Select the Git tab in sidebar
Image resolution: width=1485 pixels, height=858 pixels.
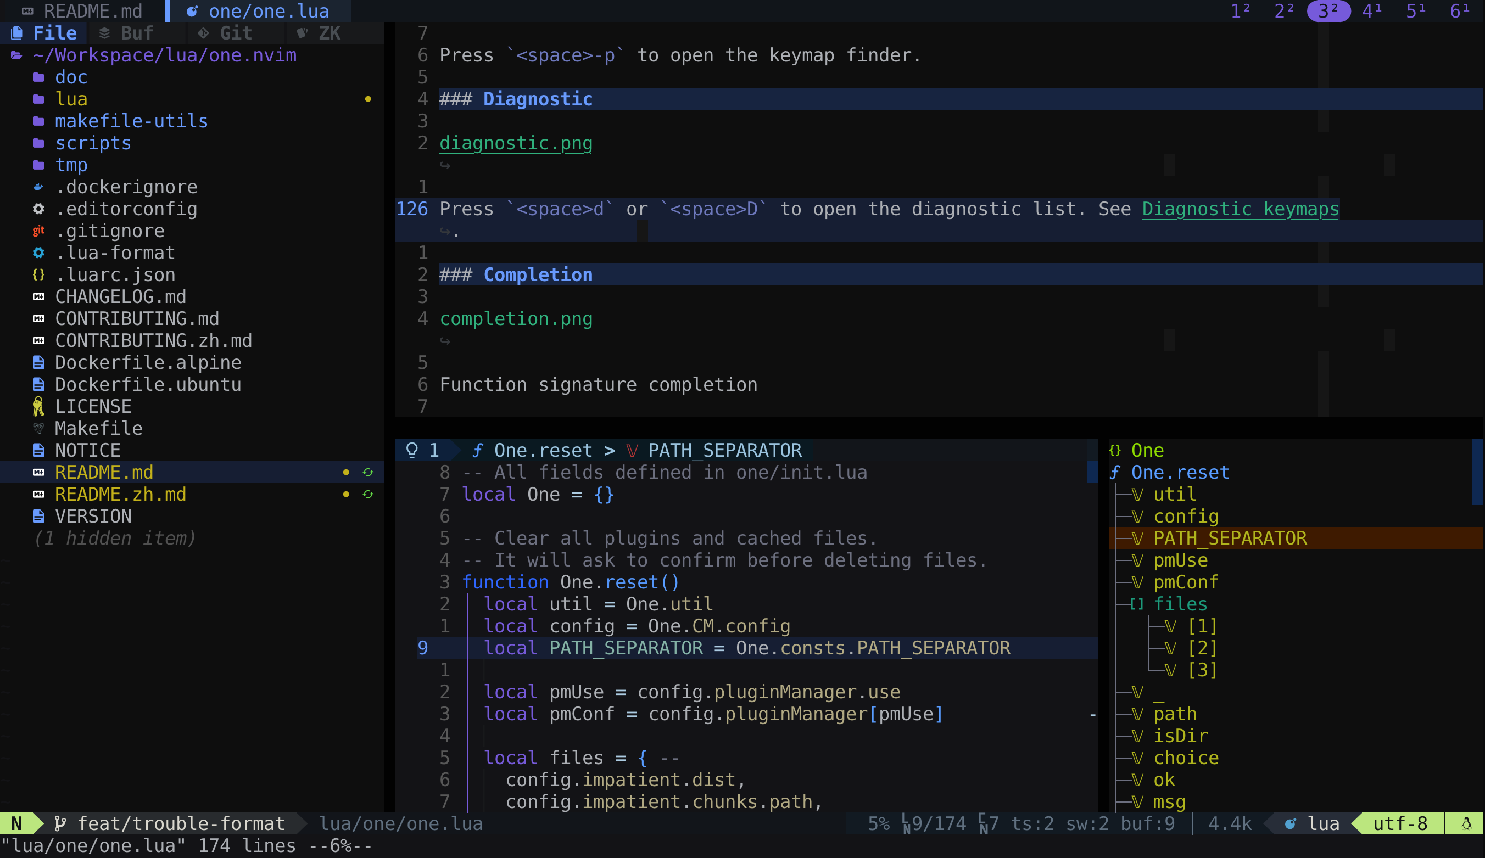pos(225,33)
